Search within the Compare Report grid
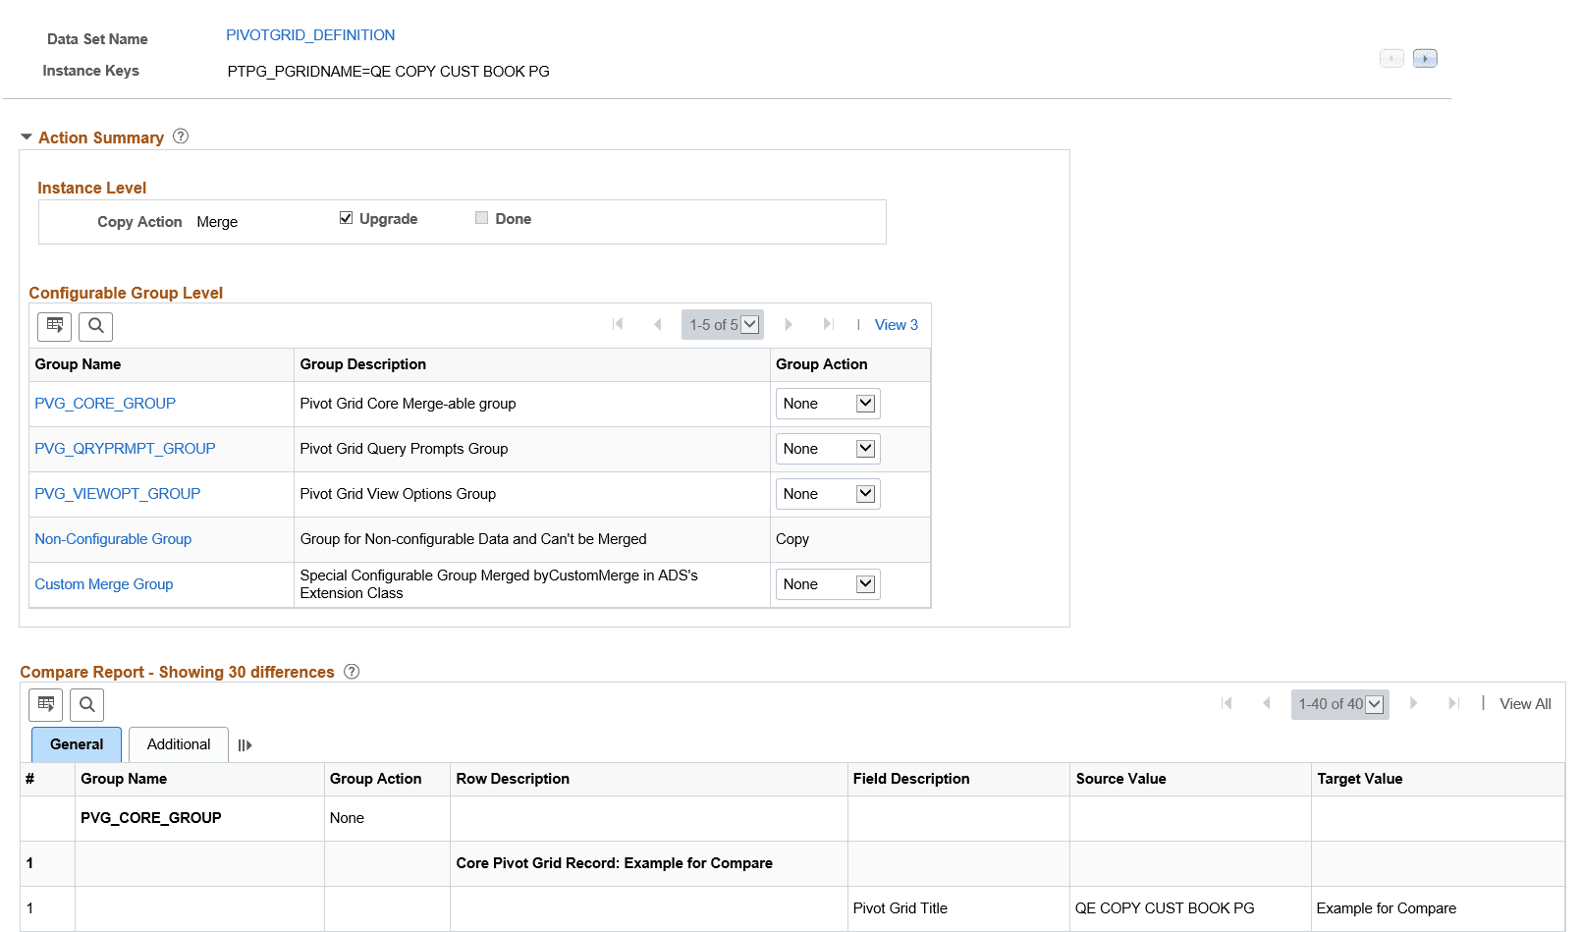Viewport: 1582px width, 932px height. [86, 704]
